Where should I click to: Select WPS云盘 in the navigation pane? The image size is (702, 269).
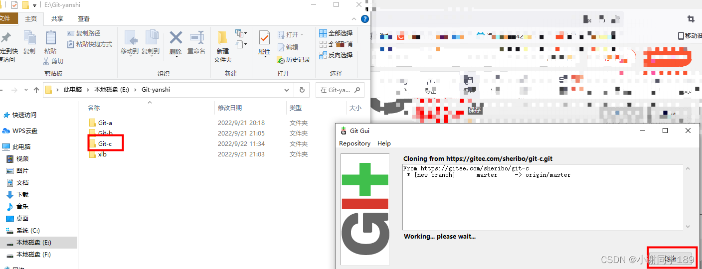[20, 131]
